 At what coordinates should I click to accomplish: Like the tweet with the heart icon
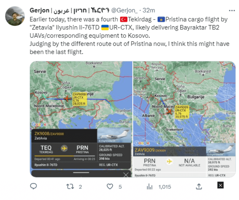click(x=110, y=186)
